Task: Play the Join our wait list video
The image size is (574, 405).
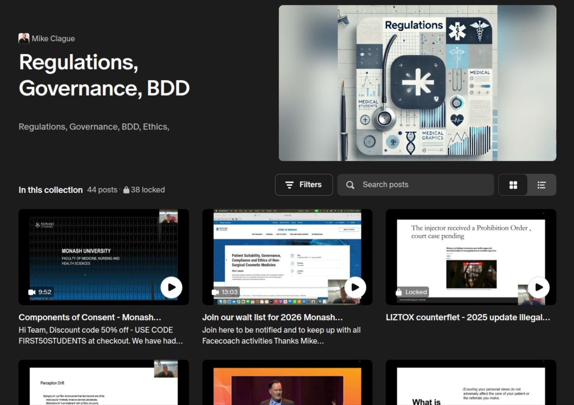Action: coord(355,287)
